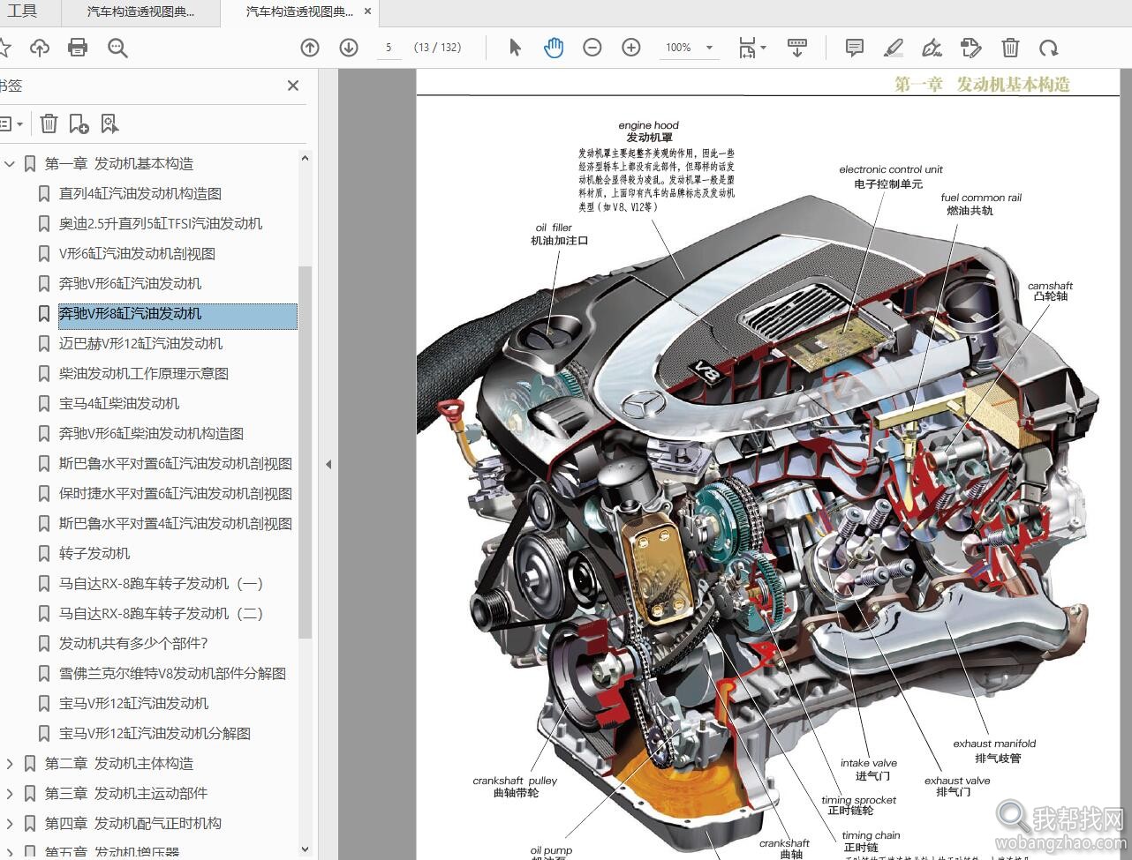Click the page number input field

[389, 48]
